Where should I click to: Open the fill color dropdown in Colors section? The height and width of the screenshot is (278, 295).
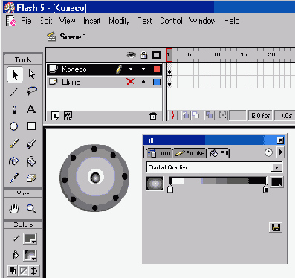[x=30, y=255]
